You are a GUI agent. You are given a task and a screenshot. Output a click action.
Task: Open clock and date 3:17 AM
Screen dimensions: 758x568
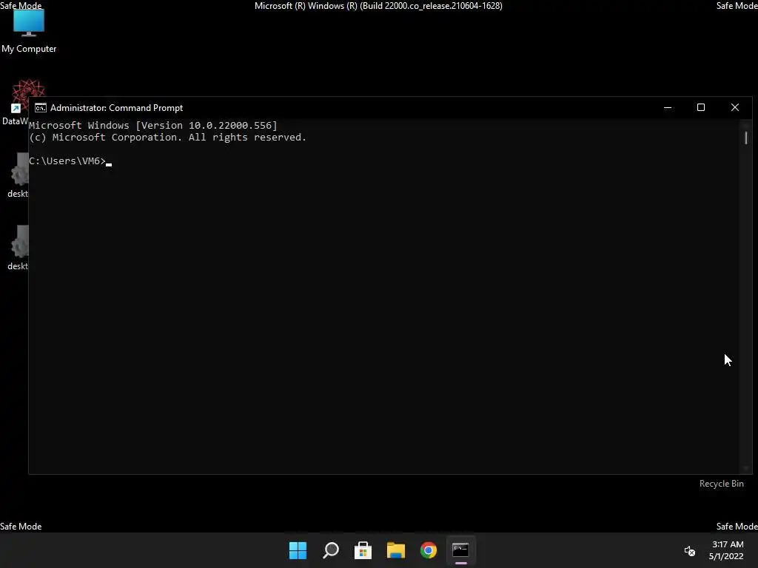click(726, 550)
